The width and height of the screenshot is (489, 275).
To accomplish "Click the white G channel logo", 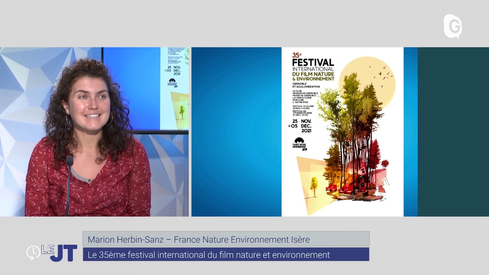I will (x=453, y=26).
